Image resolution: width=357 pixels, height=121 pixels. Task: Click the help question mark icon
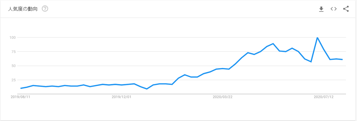(45, 9)
